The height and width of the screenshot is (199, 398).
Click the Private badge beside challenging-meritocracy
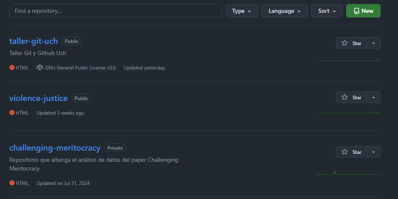[x=115, y=148]
